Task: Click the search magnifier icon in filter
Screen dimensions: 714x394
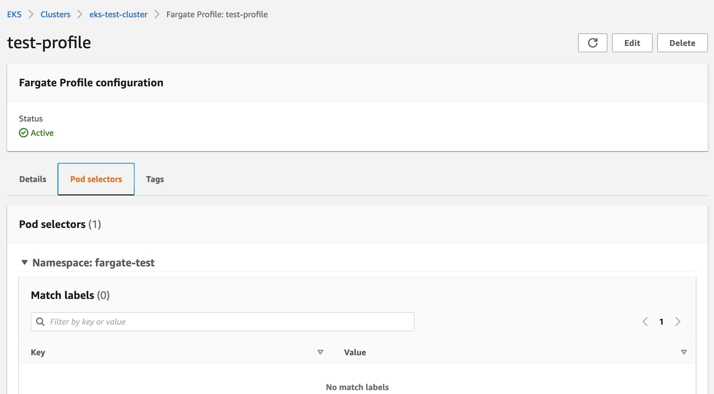Action: (40, 322)
